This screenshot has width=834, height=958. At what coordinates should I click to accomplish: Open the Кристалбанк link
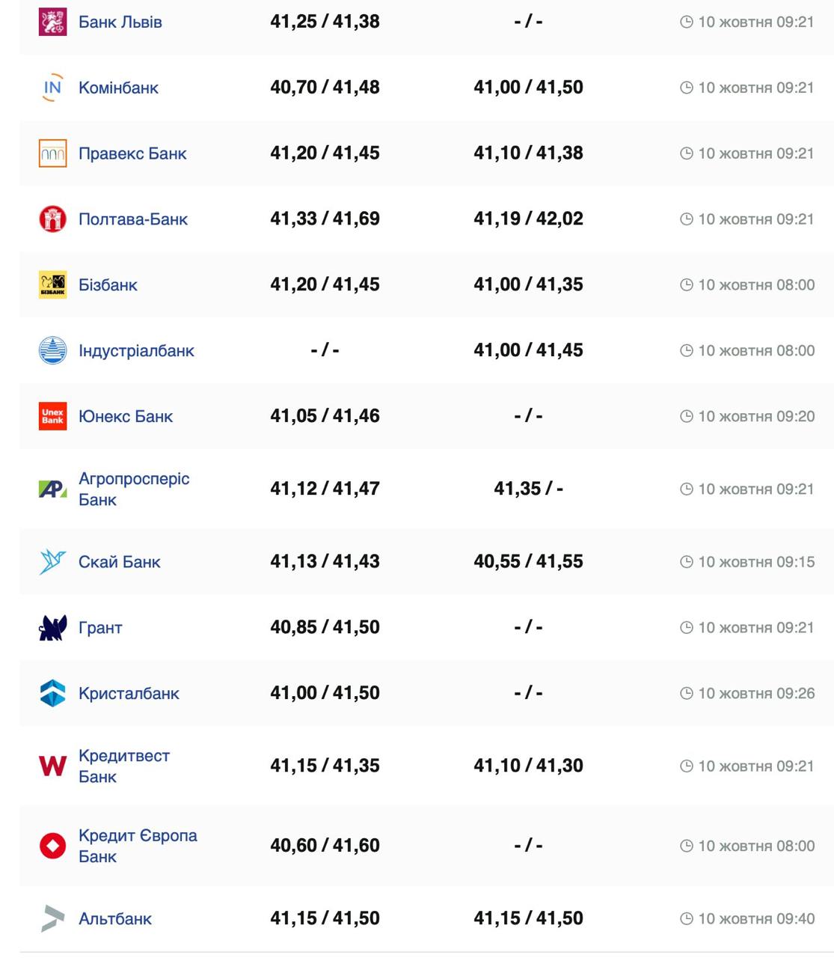pos(129,694)
